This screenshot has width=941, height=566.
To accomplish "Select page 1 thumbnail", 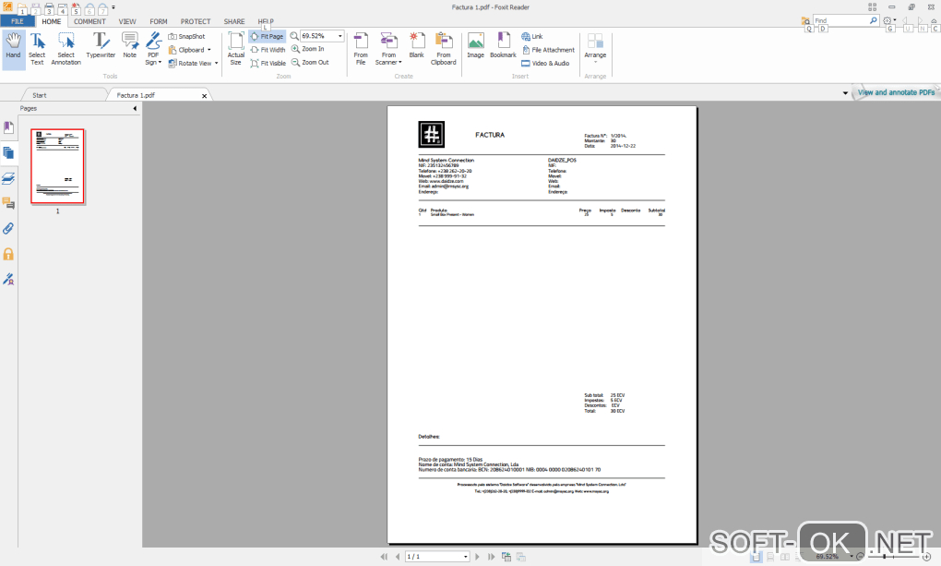I will [x=57, y=166].
